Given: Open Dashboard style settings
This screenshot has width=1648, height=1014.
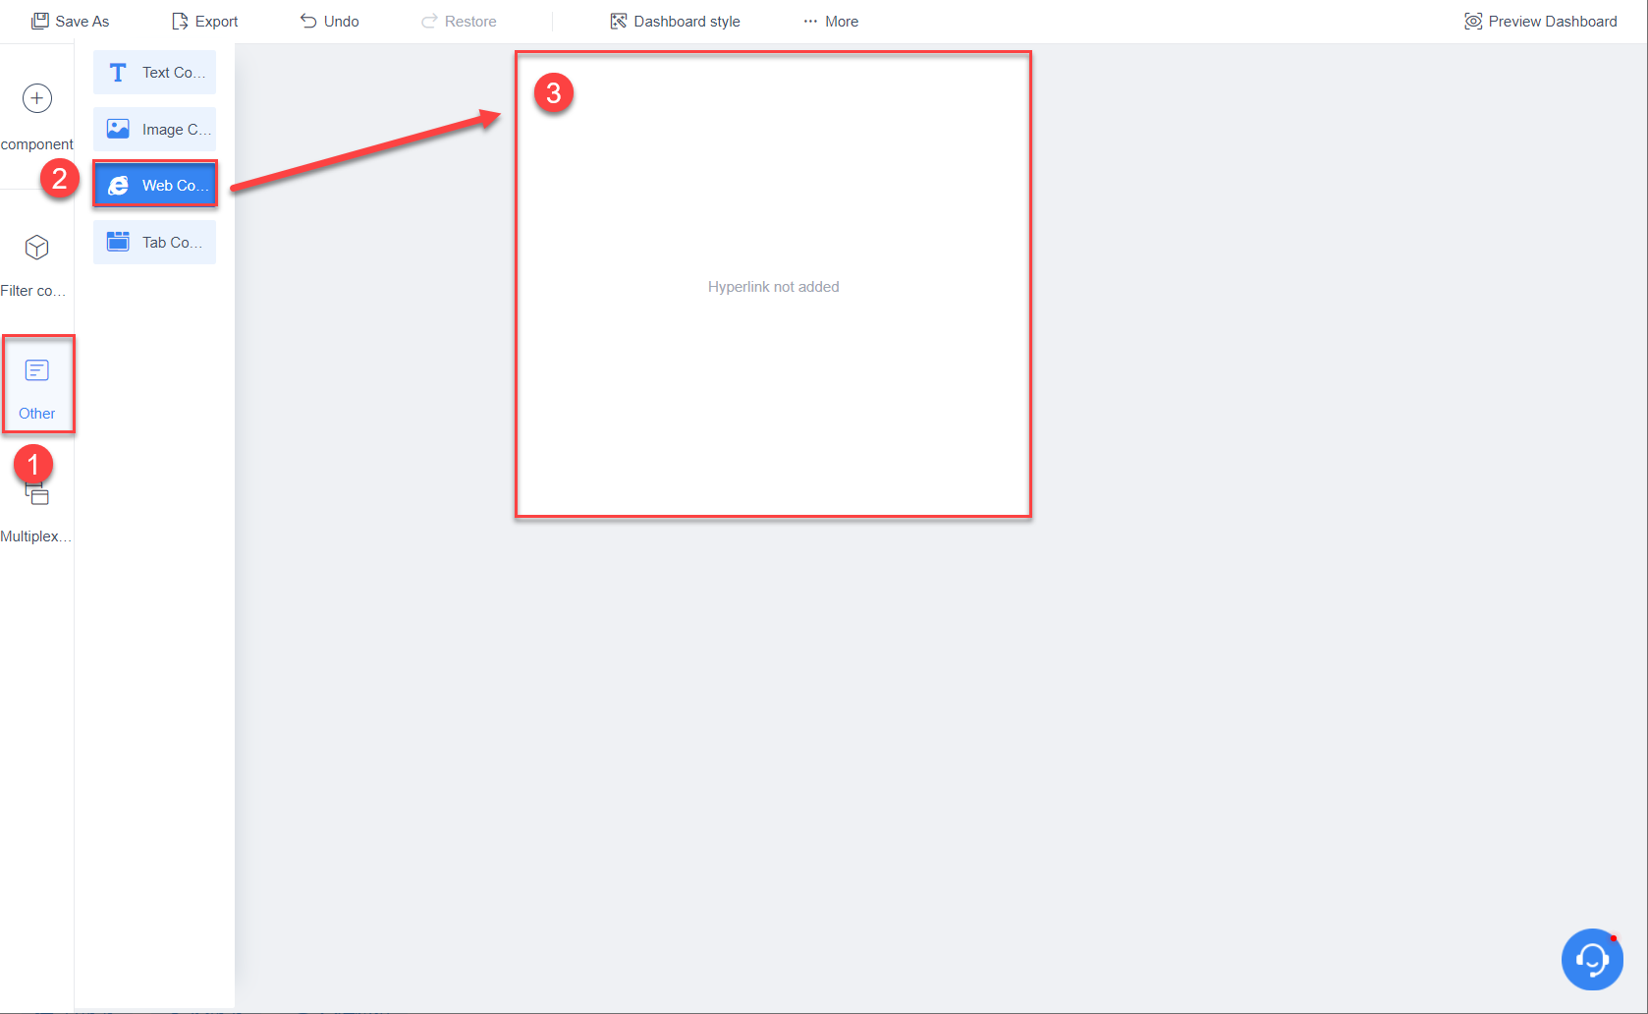Looking at the screenshot, I should [x=675, y=21].
